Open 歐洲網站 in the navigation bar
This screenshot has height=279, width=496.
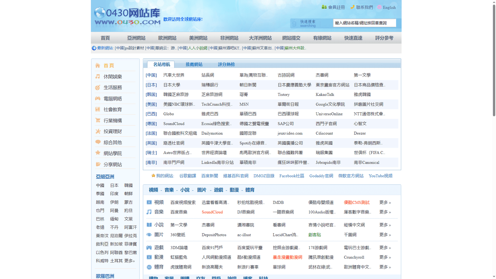(167, 38)
